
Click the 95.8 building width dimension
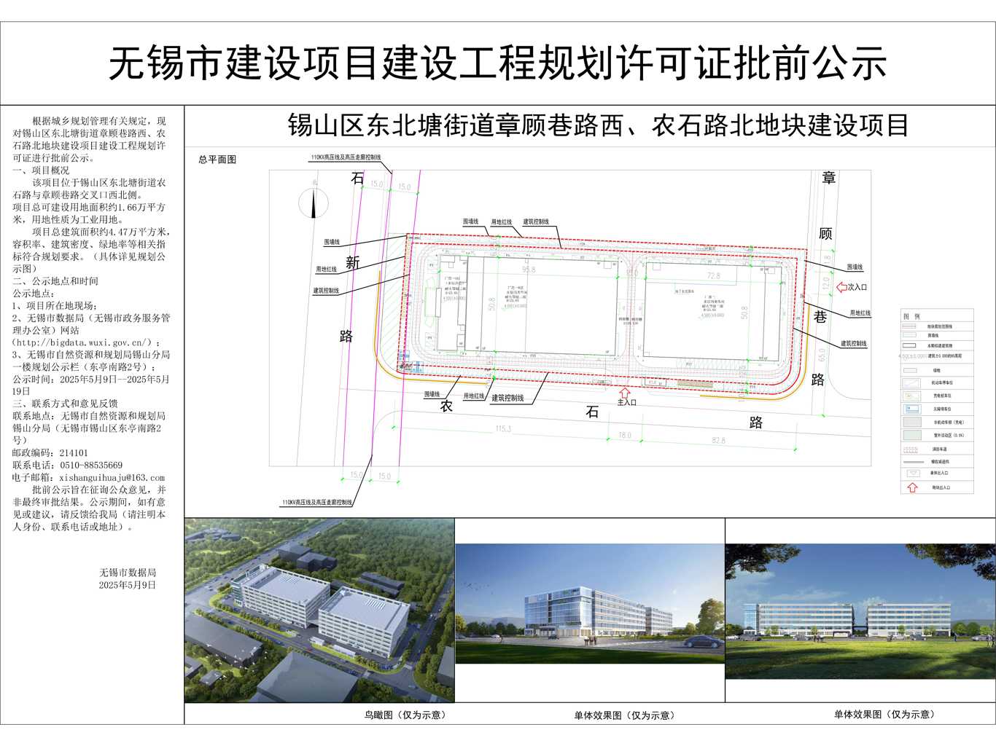click(x=529, y=270)
